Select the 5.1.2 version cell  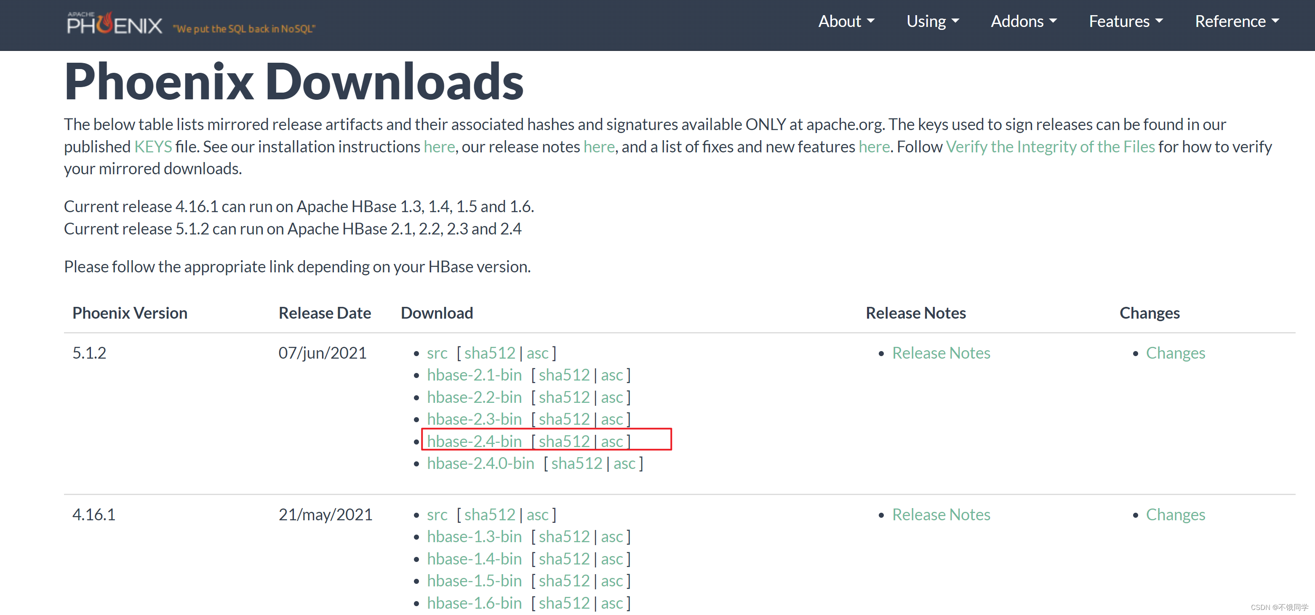pyautogui.click(x=89, y=353)
